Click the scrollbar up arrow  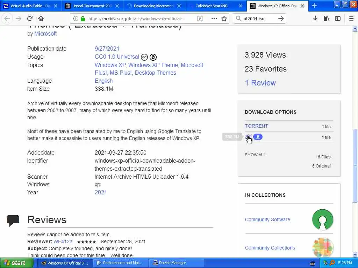(x=355, y=29)
